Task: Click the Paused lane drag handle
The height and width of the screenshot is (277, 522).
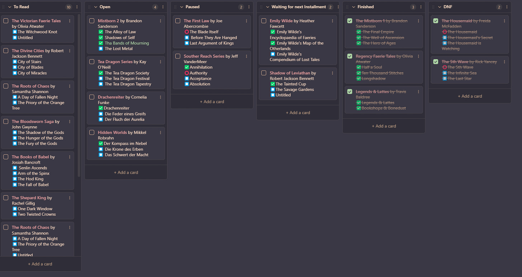Action: (175, 7)
